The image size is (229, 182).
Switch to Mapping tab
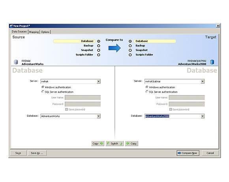pyautogui.click(x=34, y=32)
